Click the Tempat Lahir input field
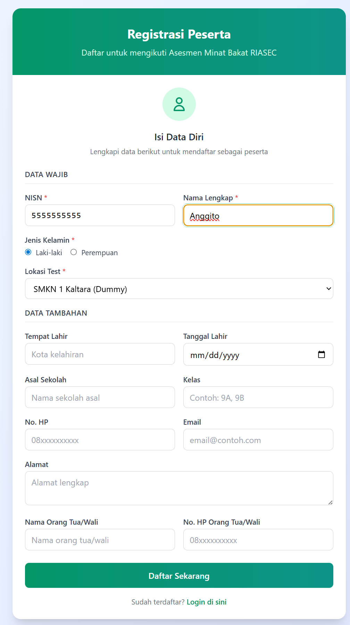The image size is (350, 625). pos(100,354)
